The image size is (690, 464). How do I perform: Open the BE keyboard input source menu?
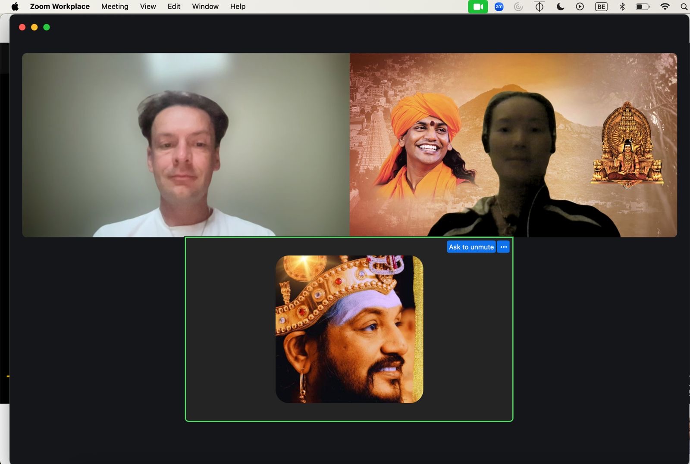click(601, 6)
